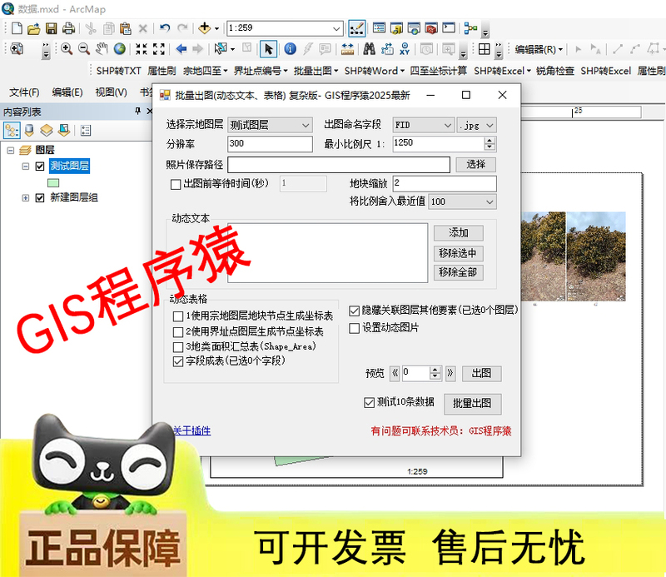Screen dimensions: 666x577
Task: Undo the last action
Action: 165,28
